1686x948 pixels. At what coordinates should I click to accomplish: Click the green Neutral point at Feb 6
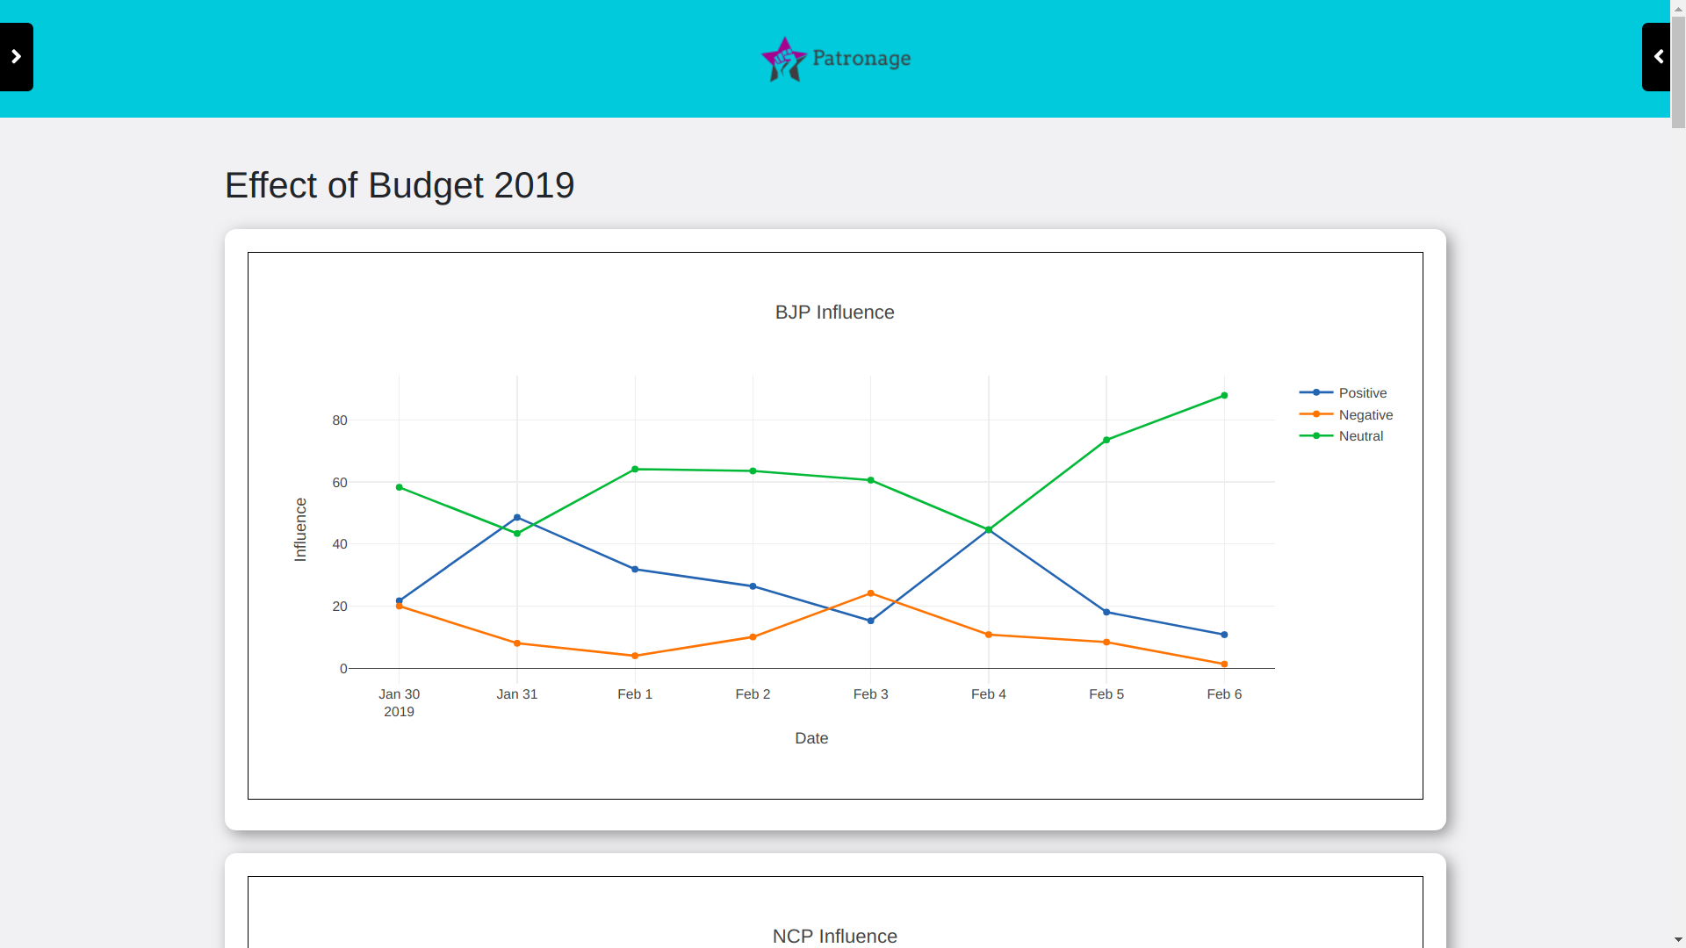tap(1224, 396)
